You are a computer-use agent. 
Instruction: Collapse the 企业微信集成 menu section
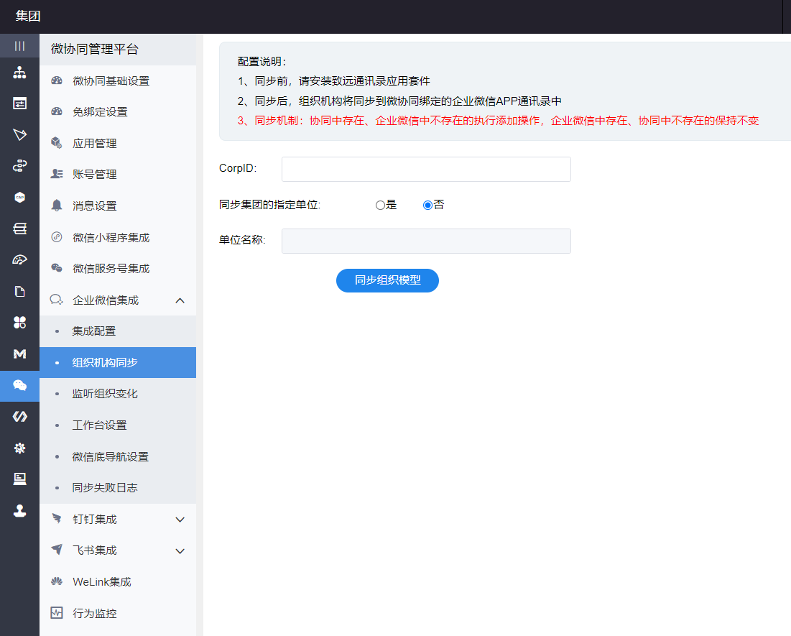(180, 300)
